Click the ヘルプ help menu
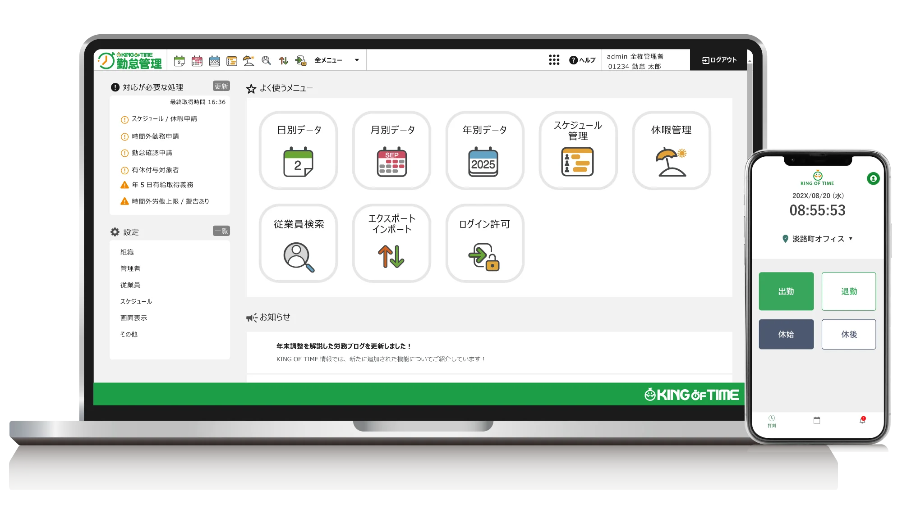This screenshot has width=902, height=518. pos(583,60)
